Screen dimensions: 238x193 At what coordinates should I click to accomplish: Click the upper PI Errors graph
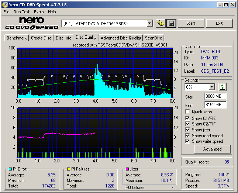pyautogui.click(x=95, y=73)
